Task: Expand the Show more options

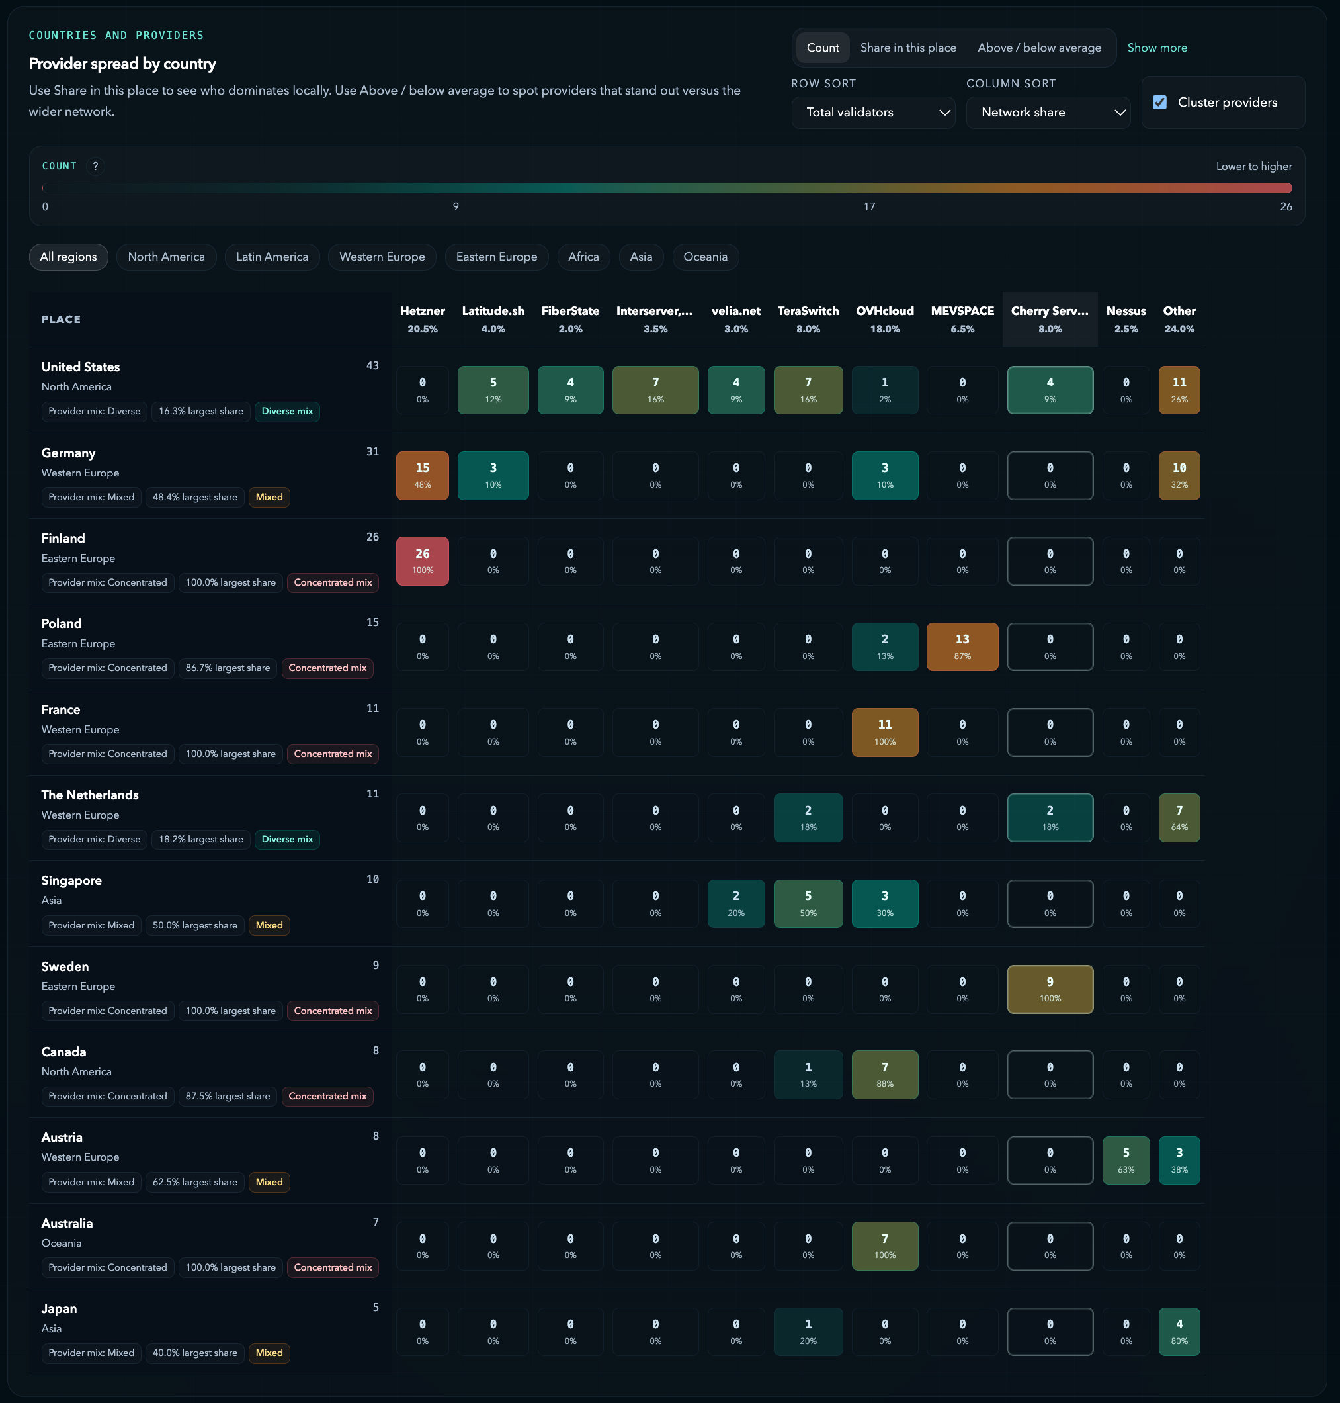Action: coord(1156,47)
